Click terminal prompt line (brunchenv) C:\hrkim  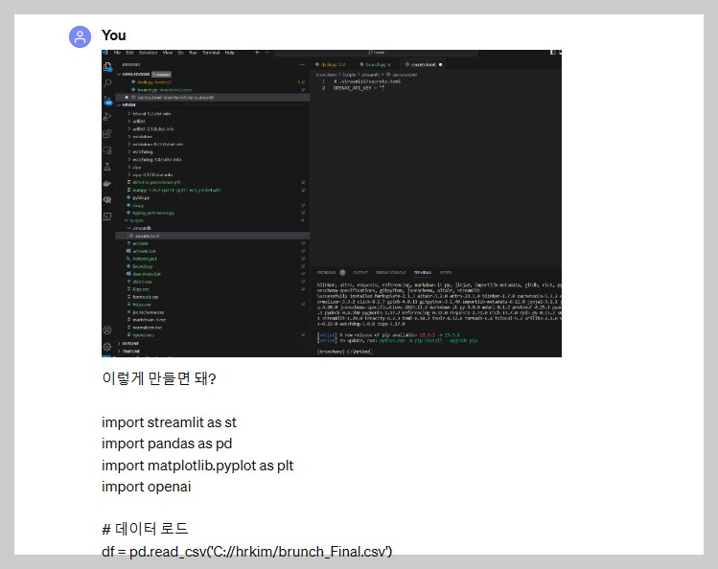(x=344, y=352)
